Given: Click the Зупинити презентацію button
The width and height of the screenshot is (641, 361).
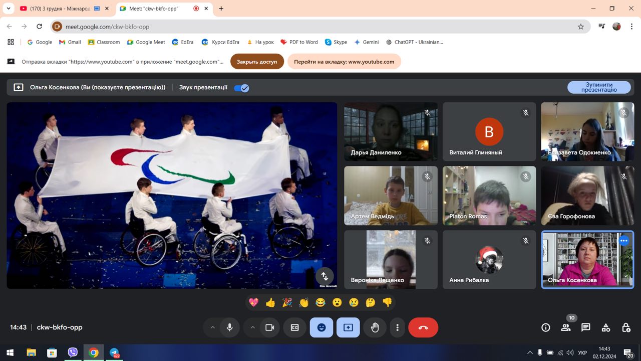Looking at the screenshot, I should (599, 87).
